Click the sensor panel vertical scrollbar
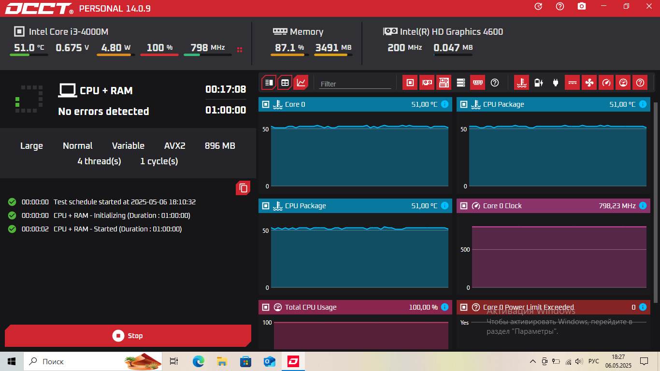The height and width of the screenshot is (371, 660). pos(656,202)
